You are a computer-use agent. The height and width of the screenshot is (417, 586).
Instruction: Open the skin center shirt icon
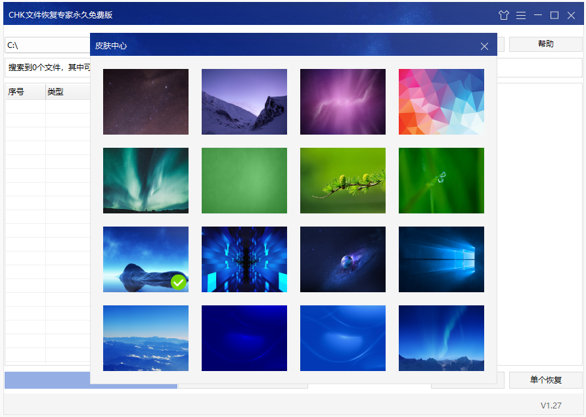click(503, 15)
